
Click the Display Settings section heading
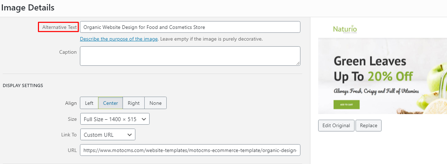click(23, 86)
